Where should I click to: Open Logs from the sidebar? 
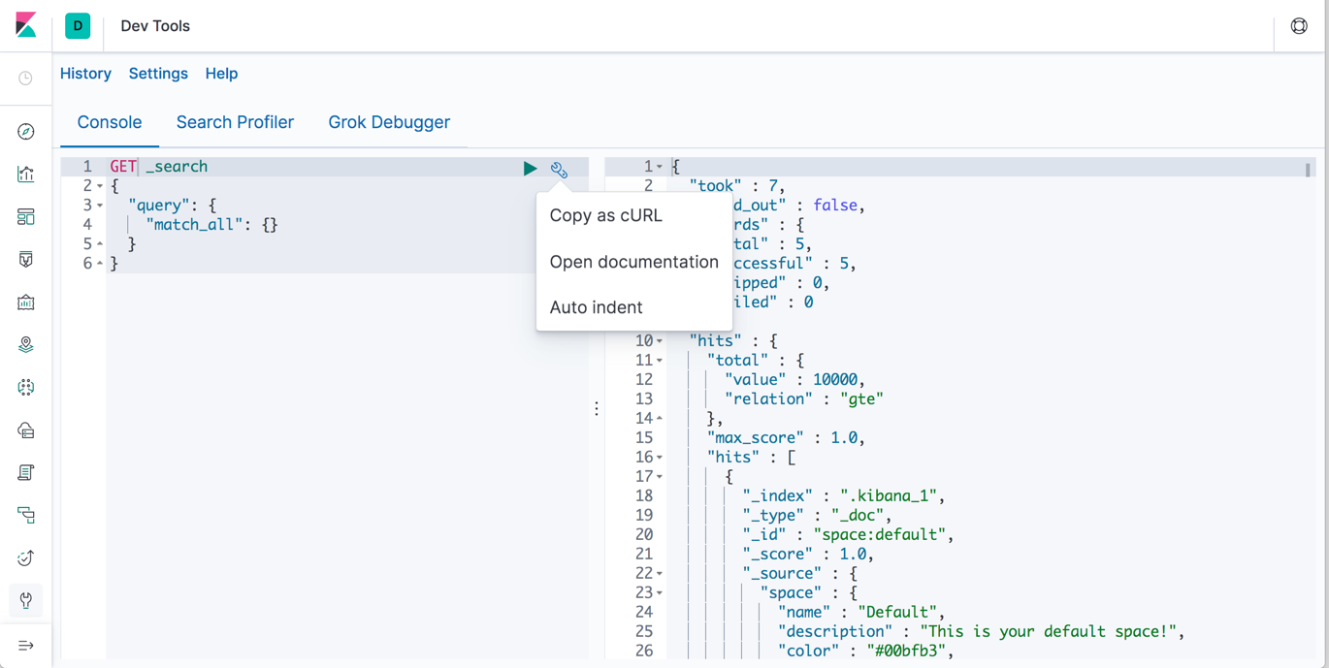tap(26, 473)
